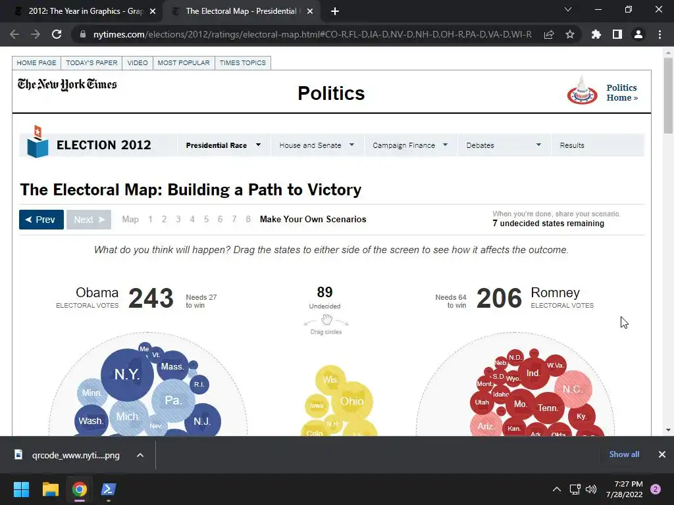
Task: Bookmark this page with the star
Action: pos(570,34)
